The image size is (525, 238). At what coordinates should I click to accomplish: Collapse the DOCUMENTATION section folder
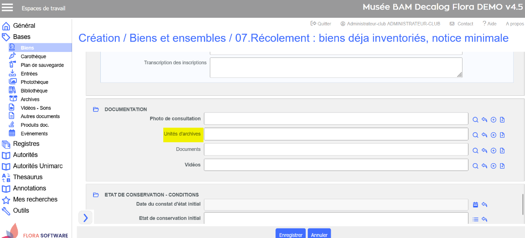pyautogui.click(x=96, y=109)
